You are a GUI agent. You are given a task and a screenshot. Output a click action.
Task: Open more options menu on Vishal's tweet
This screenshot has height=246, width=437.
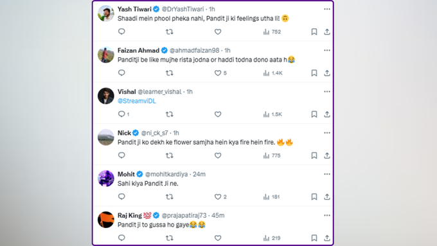pyautogui.click(x=327, y=92)
